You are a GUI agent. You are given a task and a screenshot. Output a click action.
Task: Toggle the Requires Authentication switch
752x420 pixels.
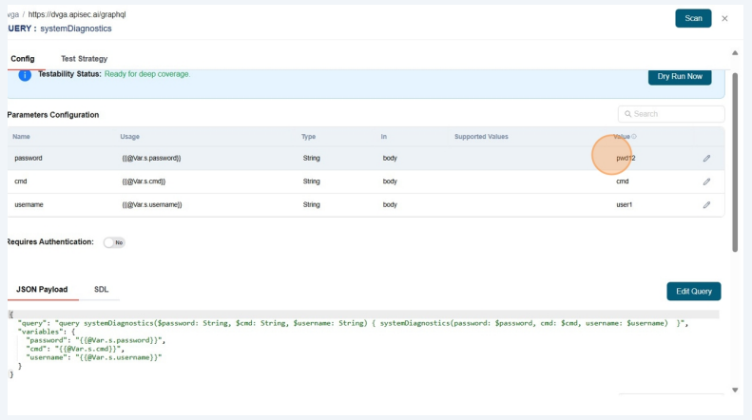coord(114,242)
